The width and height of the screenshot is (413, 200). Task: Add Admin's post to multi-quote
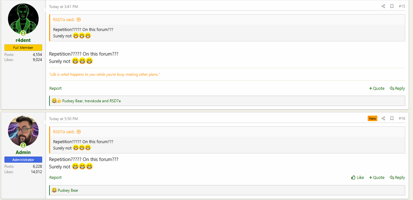pos(377,178)
